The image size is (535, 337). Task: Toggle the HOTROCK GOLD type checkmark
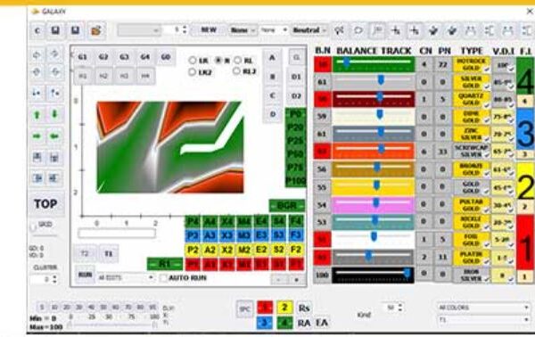point(486,70)
